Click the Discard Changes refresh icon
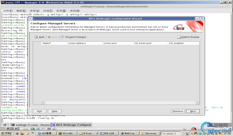233x136 pixels. tap(63, 37)
